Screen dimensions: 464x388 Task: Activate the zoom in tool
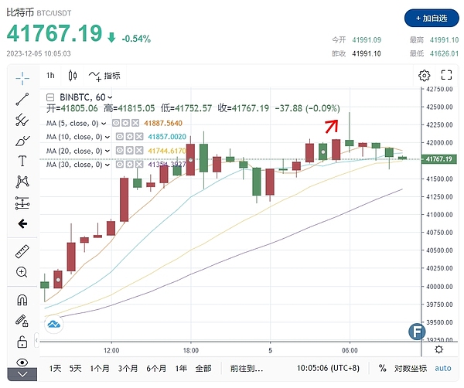pyautogui.click(x=22, y=272)
